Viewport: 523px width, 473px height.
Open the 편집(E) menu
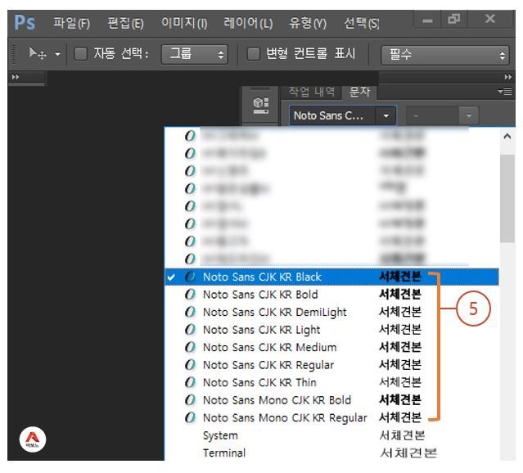[125, 23]
